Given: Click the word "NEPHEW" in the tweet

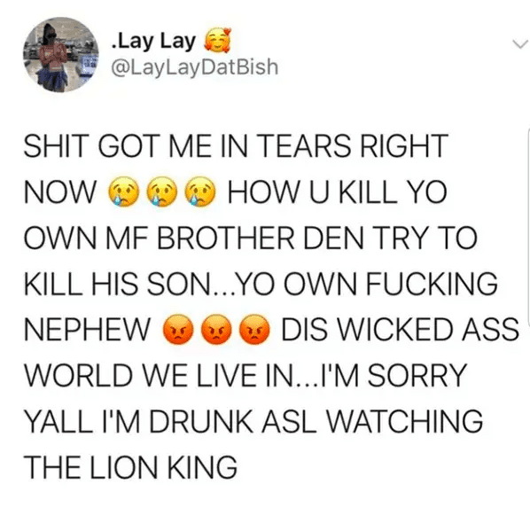Looking at the screenshot, I should (87, 330).
